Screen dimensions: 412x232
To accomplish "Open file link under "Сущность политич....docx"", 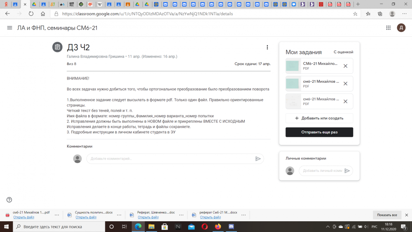I will pyautogui.click(x=86, y=217).
